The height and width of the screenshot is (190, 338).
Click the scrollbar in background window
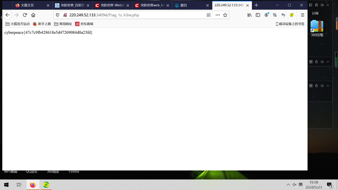tap(336, 59)
